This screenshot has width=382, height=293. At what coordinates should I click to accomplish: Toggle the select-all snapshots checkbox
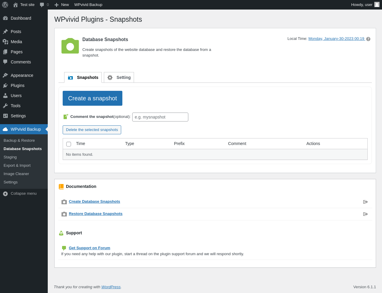(x=69, y=144)
